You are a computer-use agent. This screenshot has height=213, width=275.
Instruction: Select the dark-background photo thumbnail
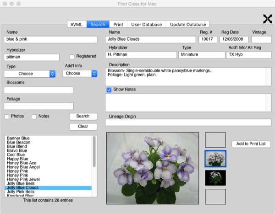215,178
